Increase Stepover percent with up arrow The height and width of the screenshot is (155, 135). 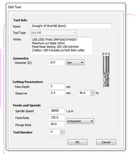click(92, 92)
